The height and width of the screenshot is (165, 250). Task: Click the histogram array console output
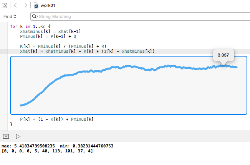pos(47,151)
